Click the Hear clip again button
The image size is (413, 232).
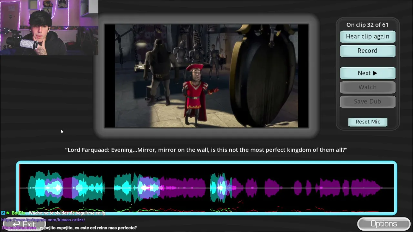click(x=368, y=36)
